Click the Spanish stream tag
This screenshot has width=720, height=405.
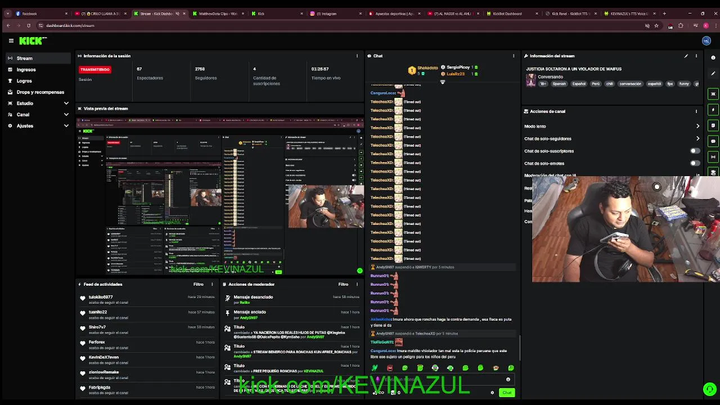click(559, 84)
